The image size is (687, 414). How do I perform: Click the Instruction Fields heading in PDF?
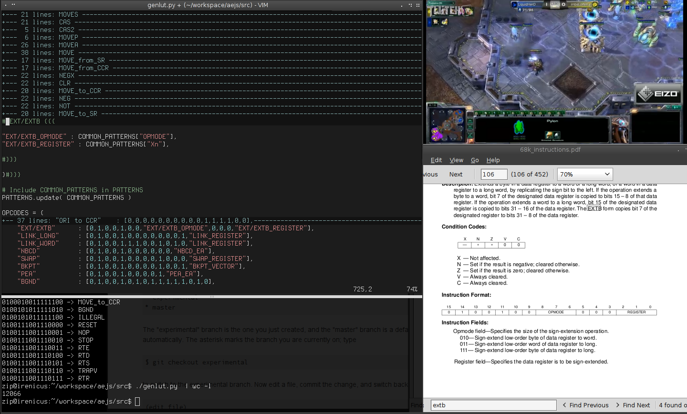pos(465,322)
